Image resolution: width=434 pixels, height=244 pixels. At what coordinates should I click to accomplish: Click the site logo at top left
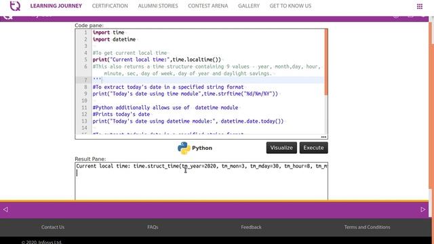point(15,6)
